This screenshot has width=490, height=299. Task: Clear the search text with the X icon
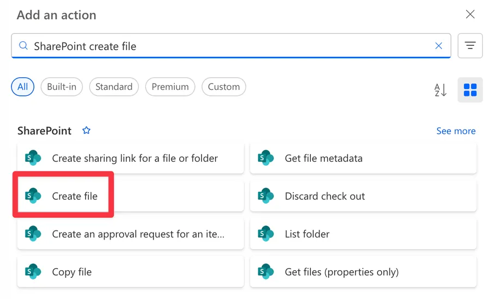pyautogui.click(x=438, y=46)
